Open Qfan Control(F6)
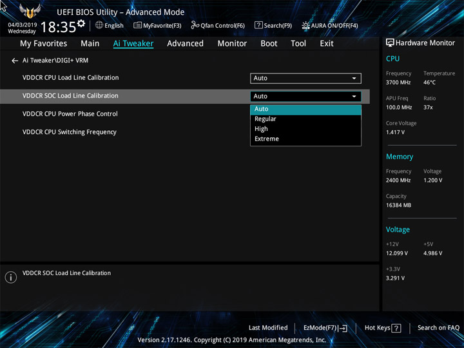This screenshot has height=348, width=464. click(x=218, y=25)
